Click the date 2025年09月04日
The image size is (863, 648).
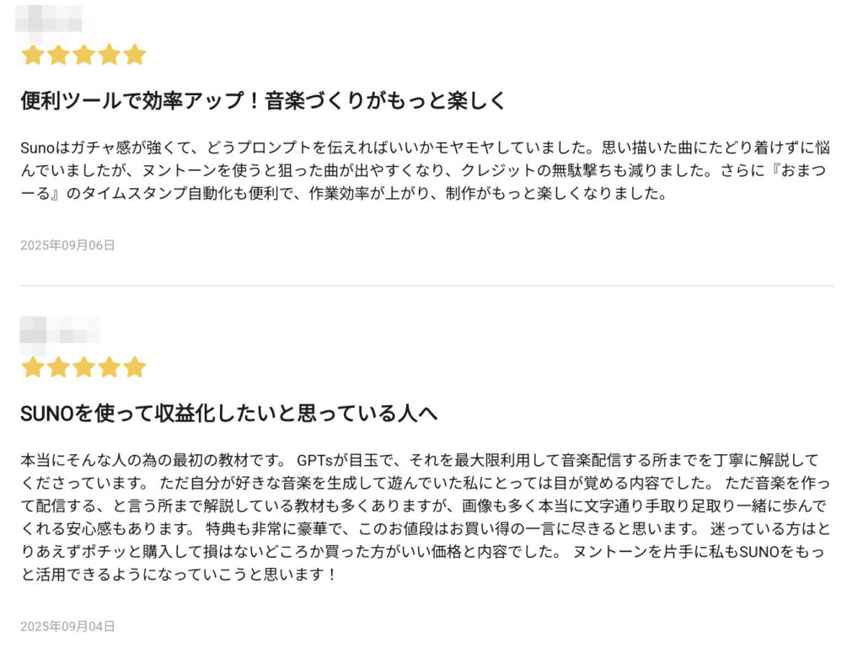click(67, 627)
